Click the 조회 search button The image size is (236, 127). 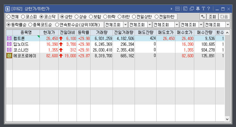pyautogui.click(x=212, y=17)
